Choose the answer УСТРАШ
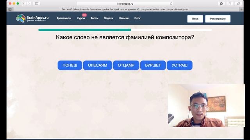The height and width of the screenshot is (140, 250). (x=180, y=65)
